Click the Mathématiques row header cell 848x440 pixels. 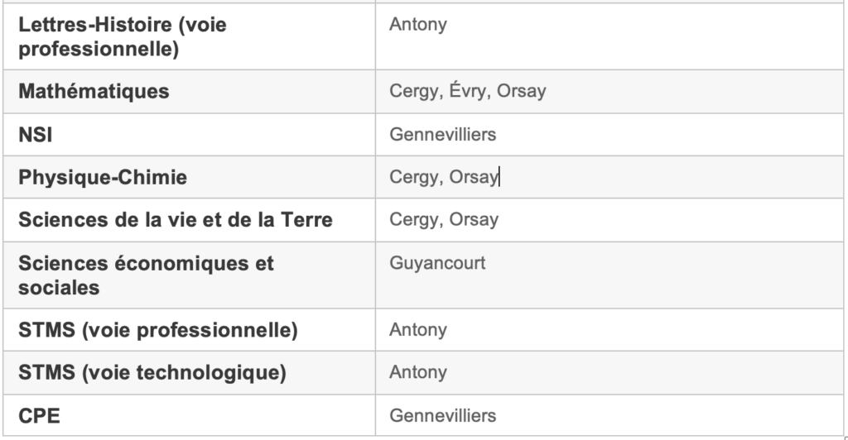point(94,91)
